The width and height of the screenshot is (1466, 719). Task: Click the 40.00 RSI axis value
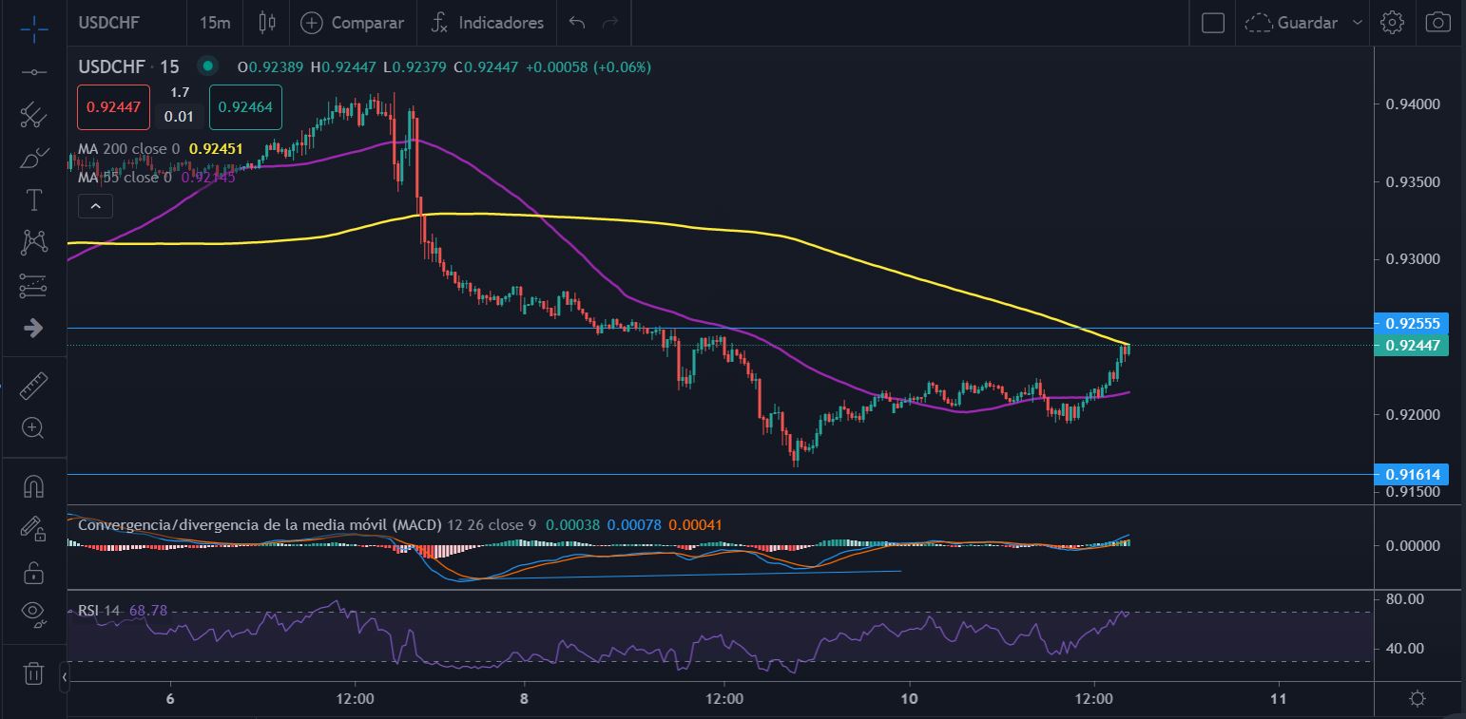[x=1405, y=649]
